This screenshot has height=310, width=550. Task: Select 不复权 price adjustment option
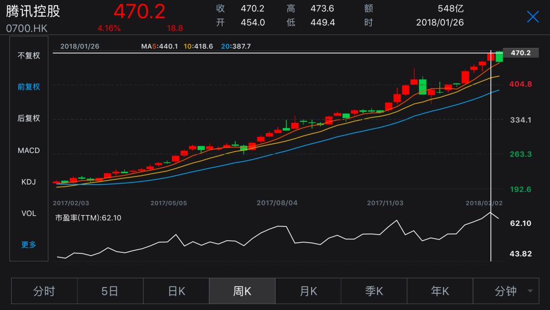[x=29, y=56]
